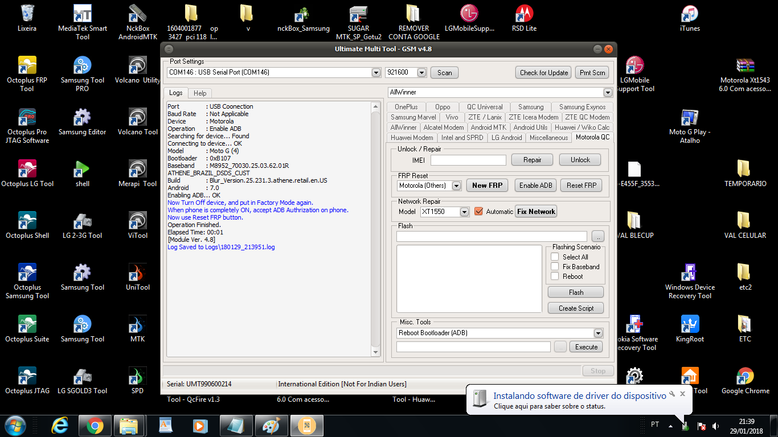Launch the RSD Lite desktop shortcut
The width and height of the screenshot is (778, 437).
(x=524, y=18)
